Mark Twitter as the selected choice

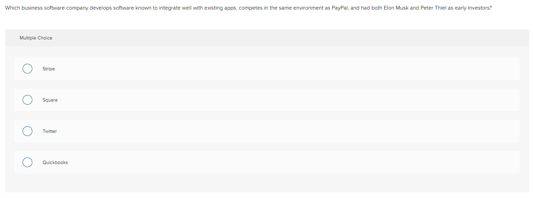click(27, 131)
